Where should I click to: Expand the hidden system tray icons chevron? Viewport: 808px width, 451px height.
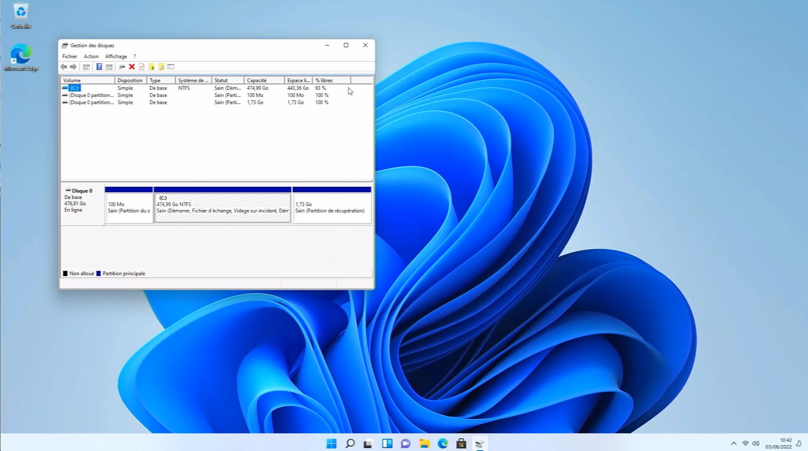(x=734, y=443)
